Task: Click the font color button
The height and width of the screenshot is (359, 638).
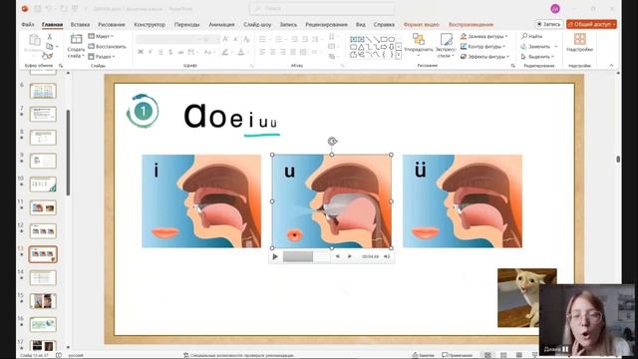Action: coord(241,52)
